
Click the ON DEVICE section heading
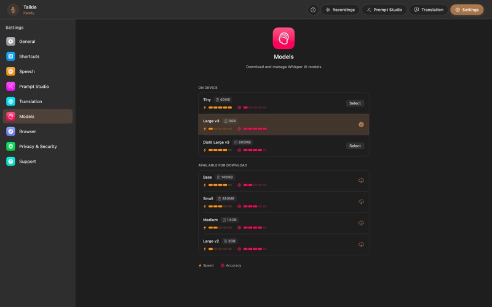[208, 88]
